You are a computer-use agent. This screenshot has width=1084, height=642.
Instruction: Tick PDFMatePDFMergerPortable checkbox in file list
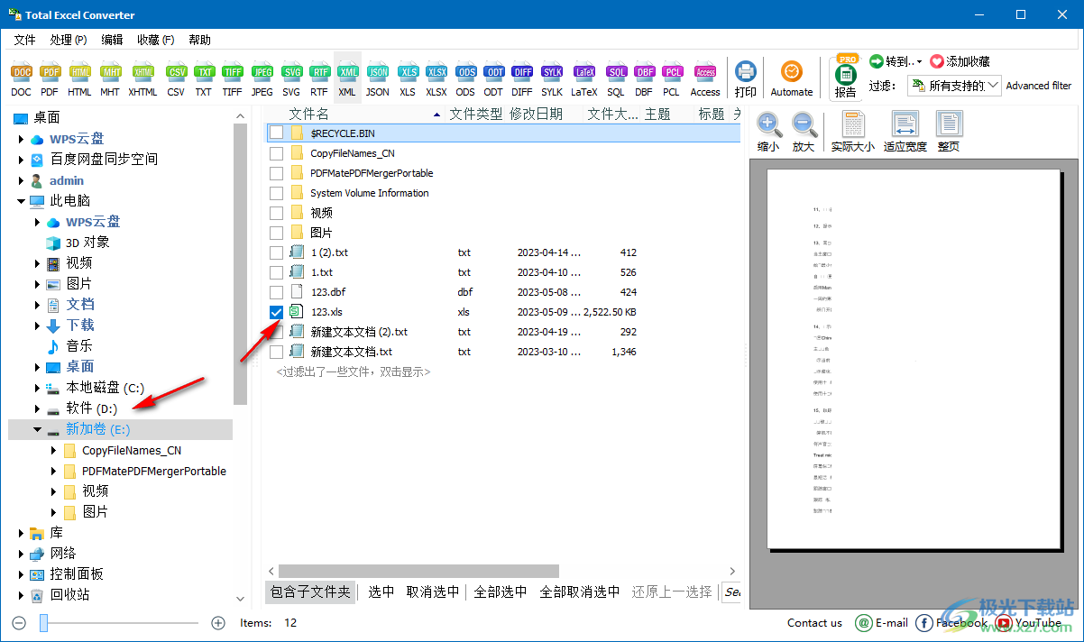click(x=276, y=173)
